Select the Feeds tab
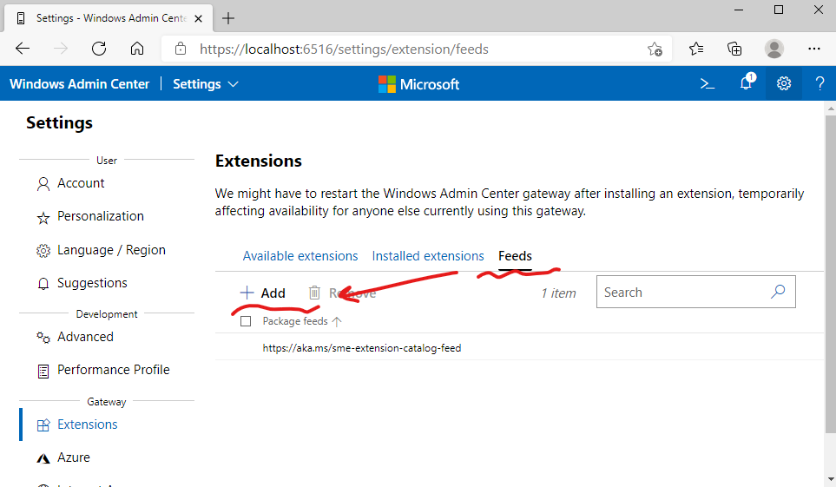The width and height of the screenshot is (836, 487). tap(515, 256)
